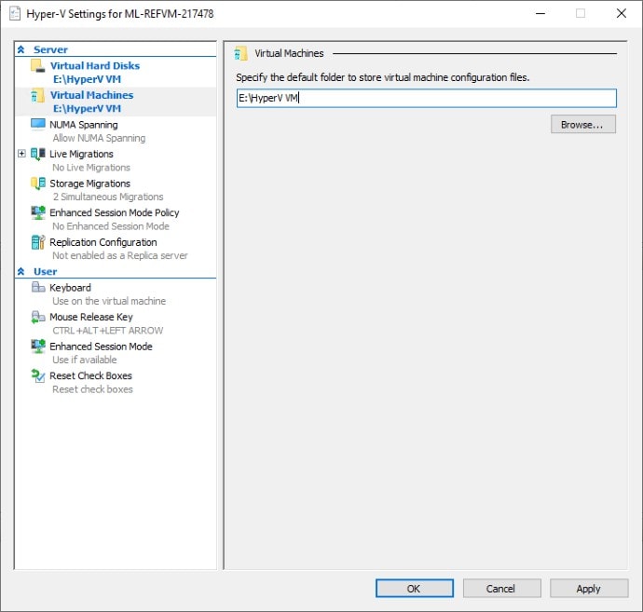Click the Live Migrations icon
The image size is (643, 612).
click(37, 154)
